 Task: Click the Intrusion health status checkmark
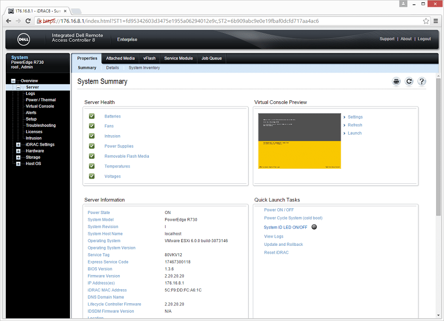[92, 136]
